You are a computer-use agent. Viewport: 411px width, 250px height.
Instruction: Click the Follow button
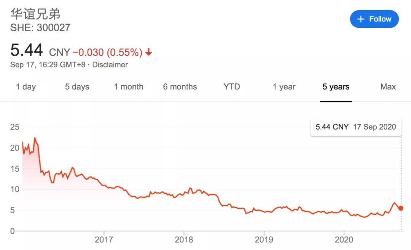point(374,19)
